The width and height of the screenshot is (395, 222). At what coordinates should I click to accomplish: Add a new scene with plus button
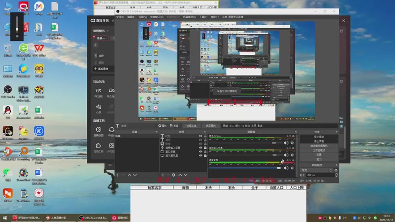click(x=118, y=175)
